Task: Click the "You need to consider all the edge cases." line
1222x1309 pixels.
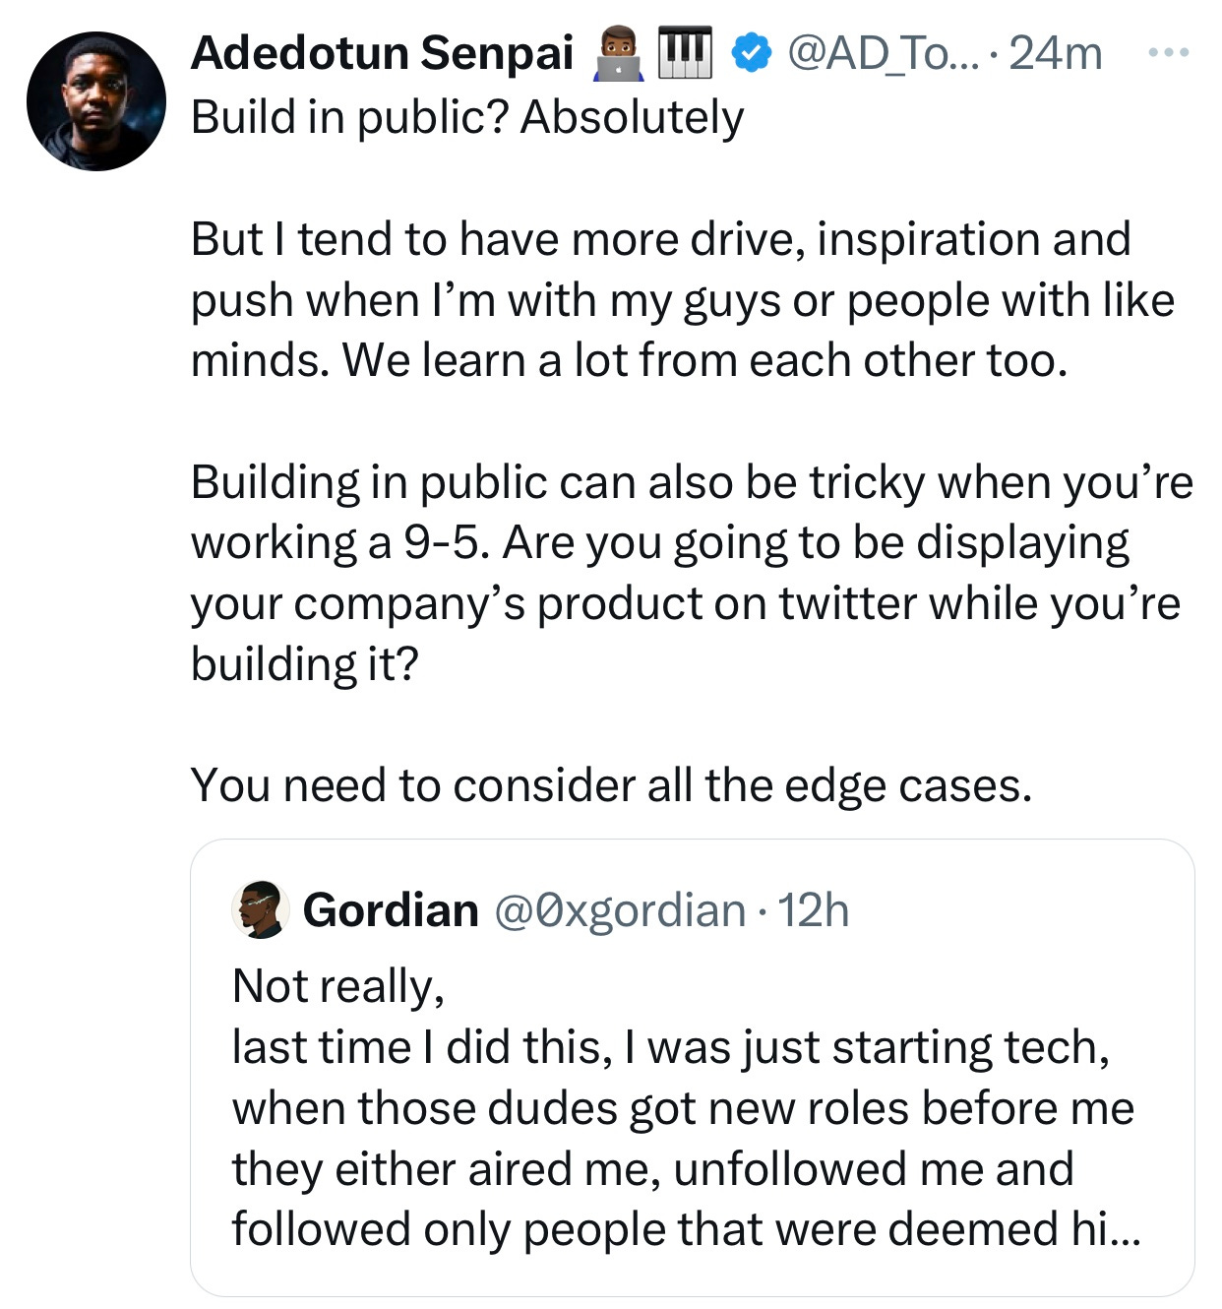Action: (x=611, y=785)
